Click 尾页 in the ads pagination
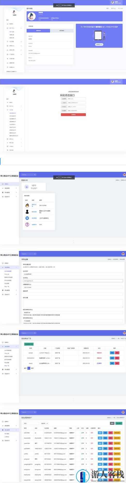Image resolution: width=126 pixels, height=483 pixels. click(33, 368)
